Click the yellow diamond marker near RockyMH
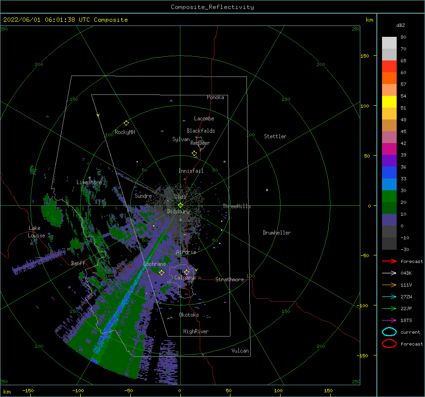 pos(126,123)
